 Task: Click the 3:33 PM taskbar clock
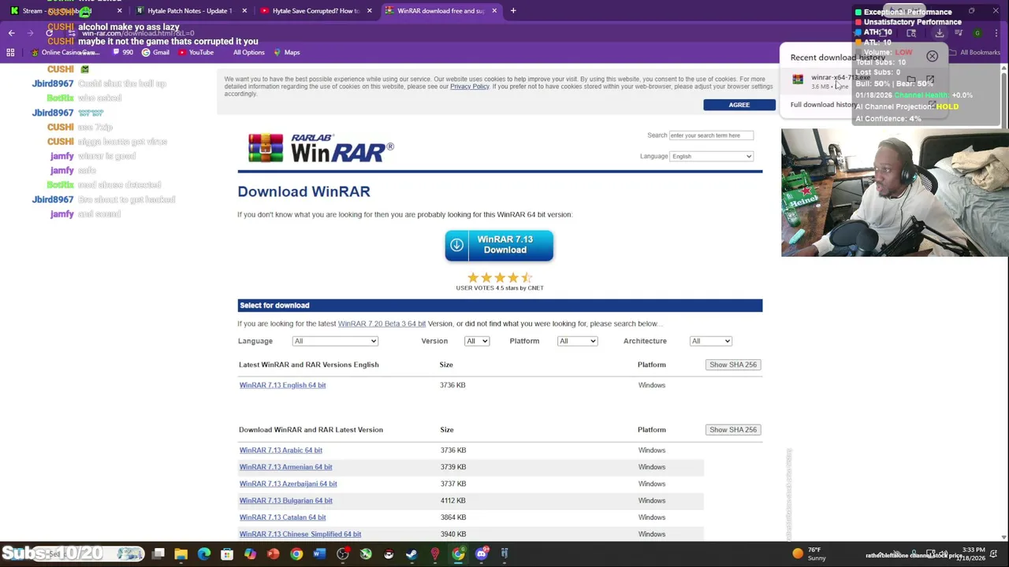(974, 554)
